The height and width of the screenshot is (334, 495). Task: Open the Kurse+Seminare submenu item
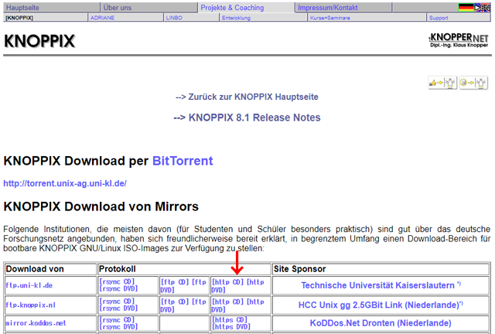pyautogui.click(x=330, y=18)
